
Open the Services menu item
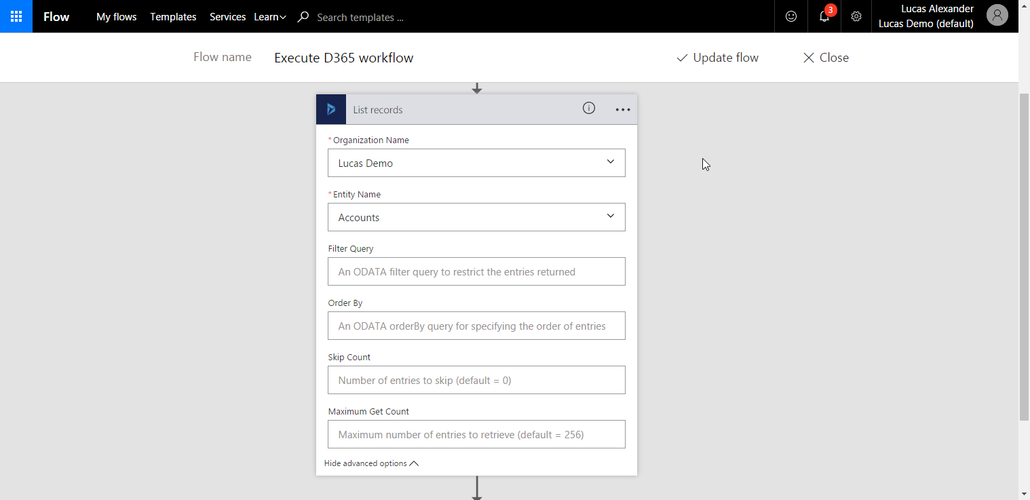click(227, 17)
